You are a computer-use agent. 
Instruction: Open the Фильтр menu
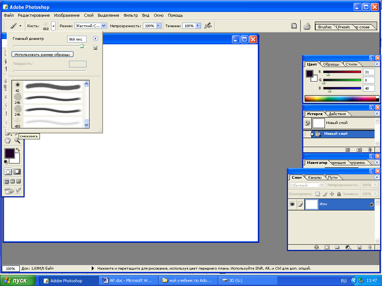131,15
